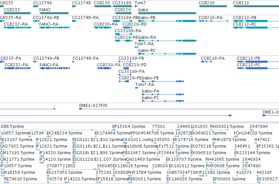
Task: Select the CG13748-PA protein label
Action: pos(86,58)
